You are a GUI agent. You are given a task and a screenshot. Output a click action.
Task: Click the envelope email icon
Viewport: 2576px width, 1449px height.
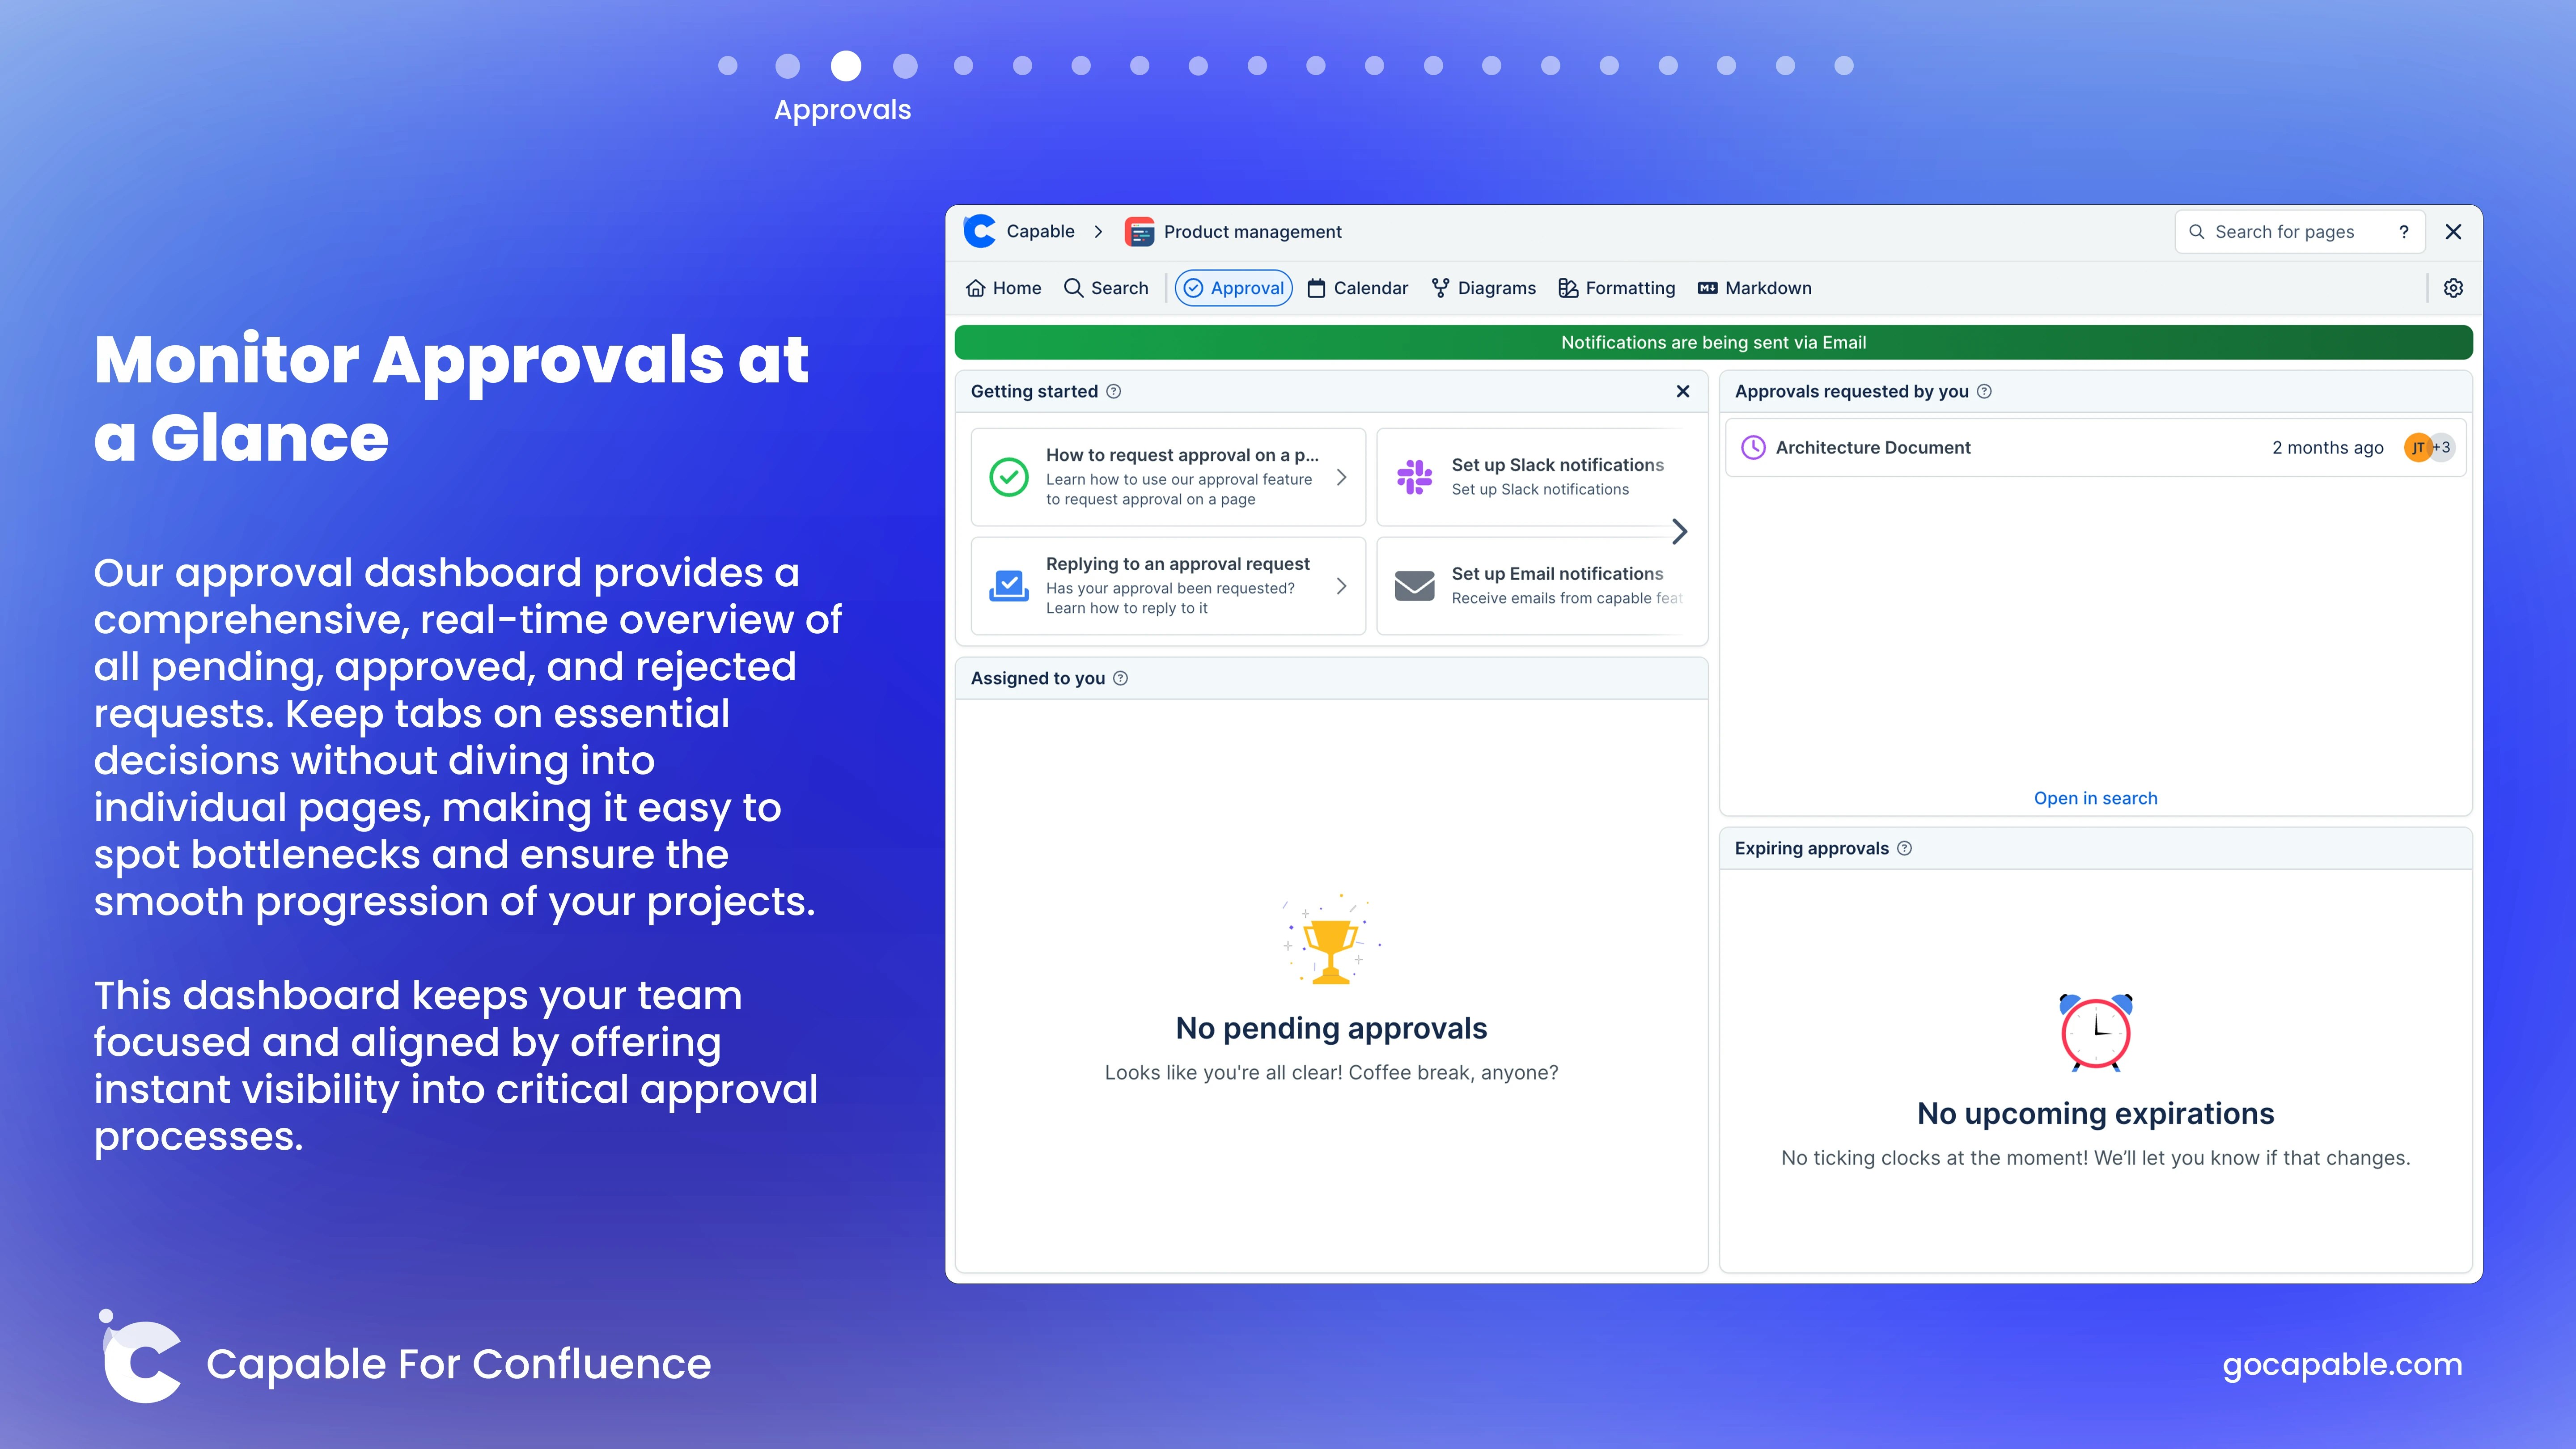coord(1415,586)
